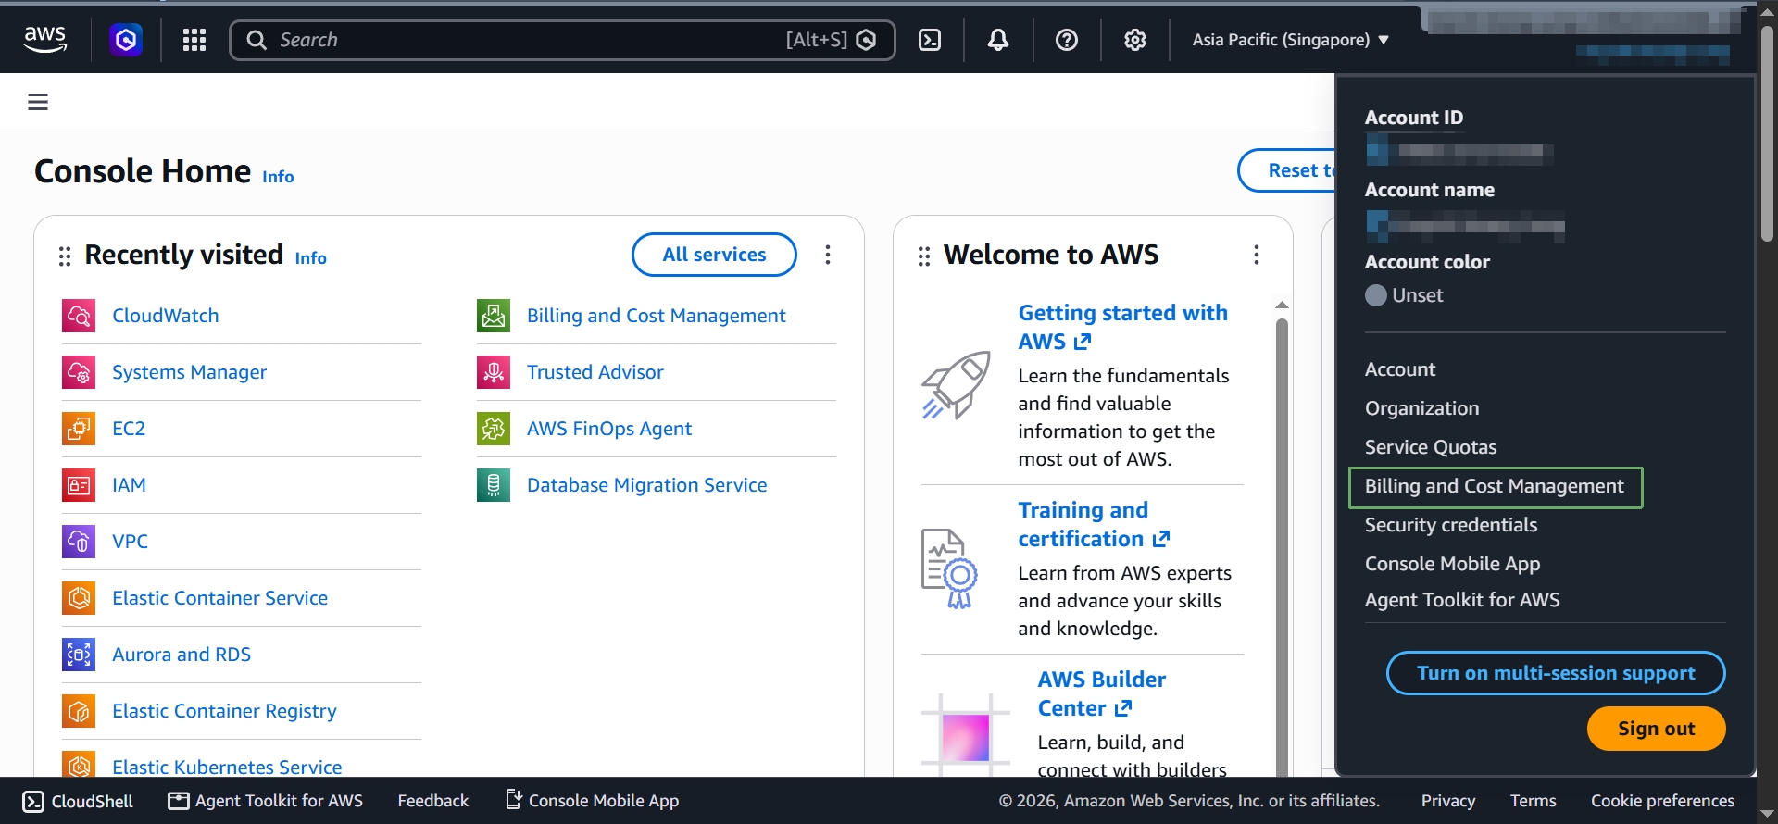Viewport: 1778px width, 824px height.
Task: Click the Aurora and RDS icon
Action: 79,655
